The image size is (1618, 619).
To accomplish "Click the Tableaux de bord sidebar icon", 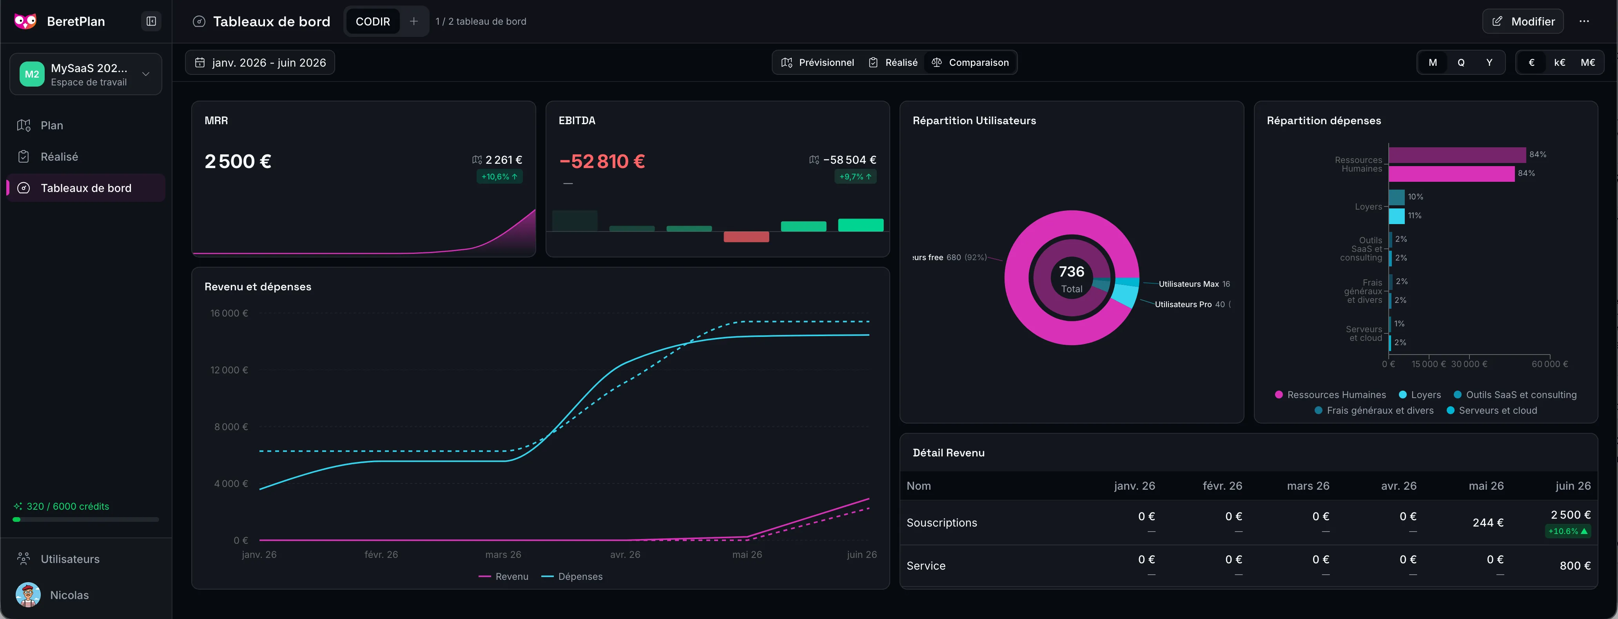I will click(x=24, y=188).
